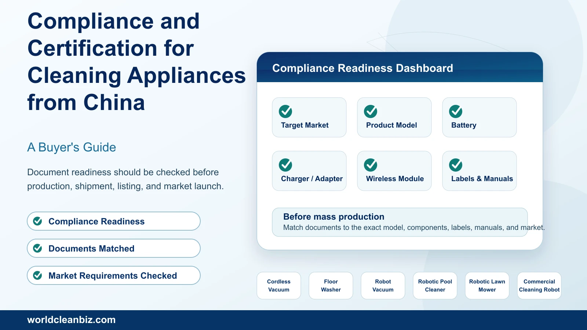Click the Target Market checkmark icon

285,111
